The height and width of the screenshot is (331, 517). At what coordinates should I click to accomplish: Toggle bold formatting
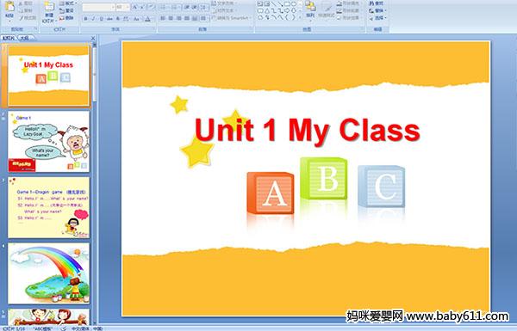point(86,19)
